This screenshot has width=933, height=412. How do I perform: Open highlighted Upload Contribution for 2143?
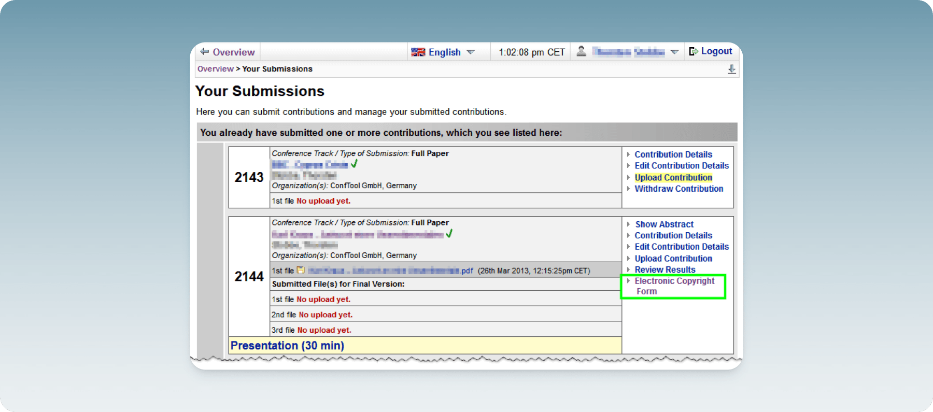[673, 177]
